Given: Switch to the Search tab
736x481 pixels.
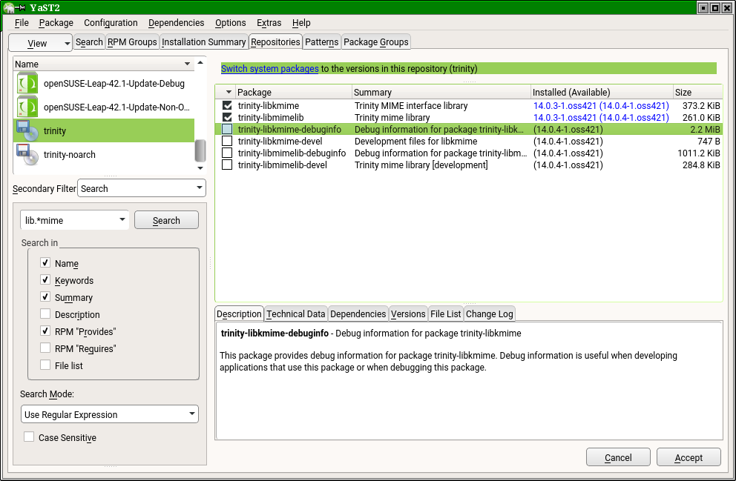Looking at the screenshot, I should pyautogui.click(x=89, y=42).
